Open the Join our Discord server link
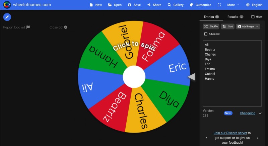The width and height of the screenshot is (268, 146). tap(230, 133)
